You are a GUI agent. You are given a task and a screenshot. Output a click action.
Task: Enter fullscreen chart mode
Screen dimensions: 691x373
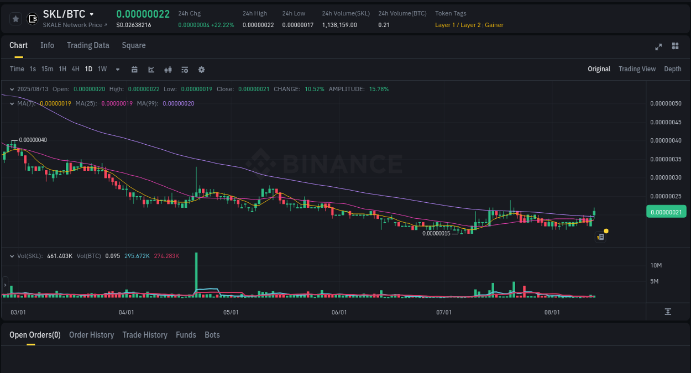click(x=658, y=46)
